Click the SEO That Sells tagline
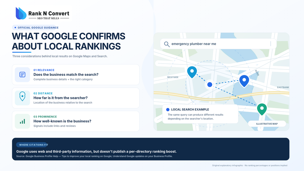The image size is (304, 171). (x=48, y=18)
